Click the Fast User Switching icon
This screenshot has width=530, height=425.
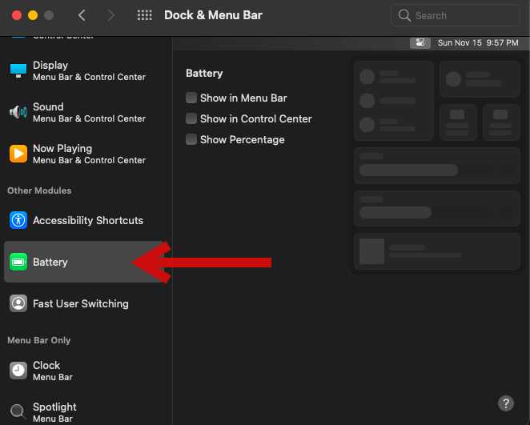tap(18, 303)
